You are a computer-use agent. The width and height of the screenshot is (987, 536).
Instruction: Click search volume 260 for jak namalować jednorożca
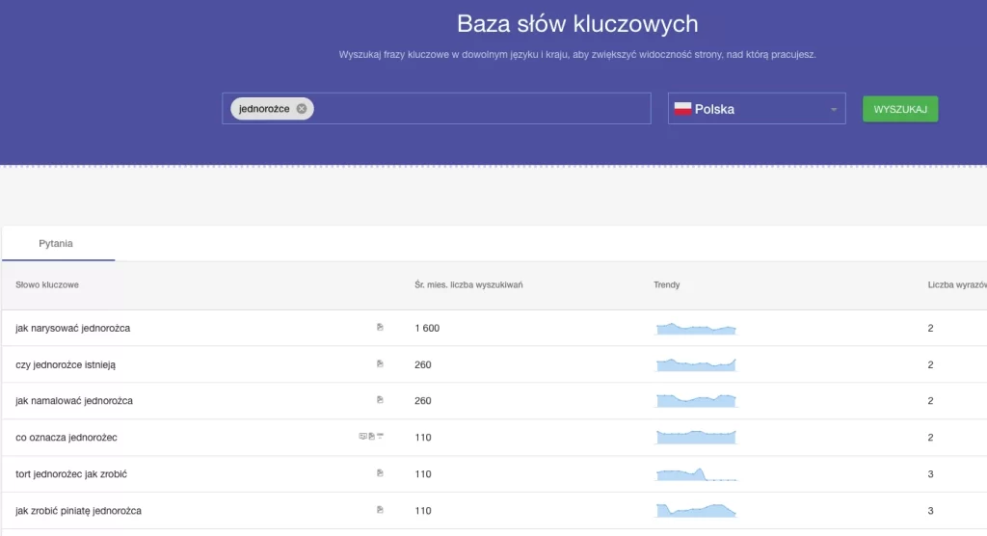(423, 401)
